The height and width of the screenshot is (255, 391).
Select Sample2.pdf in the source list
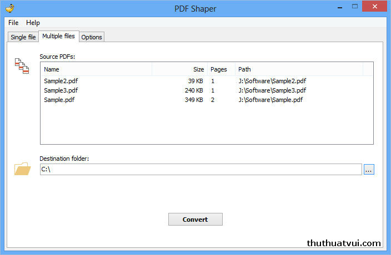pyautogui.click(x=61, y=81)
